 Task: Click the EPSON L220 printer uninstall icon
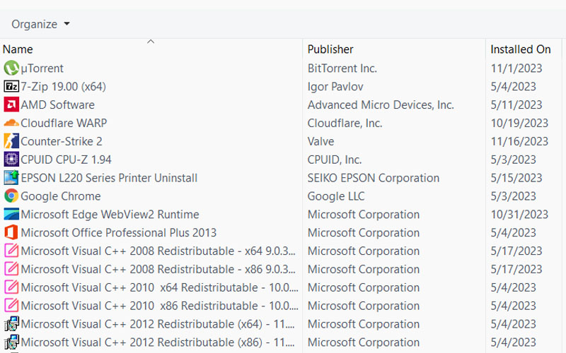tap(11, 178)
